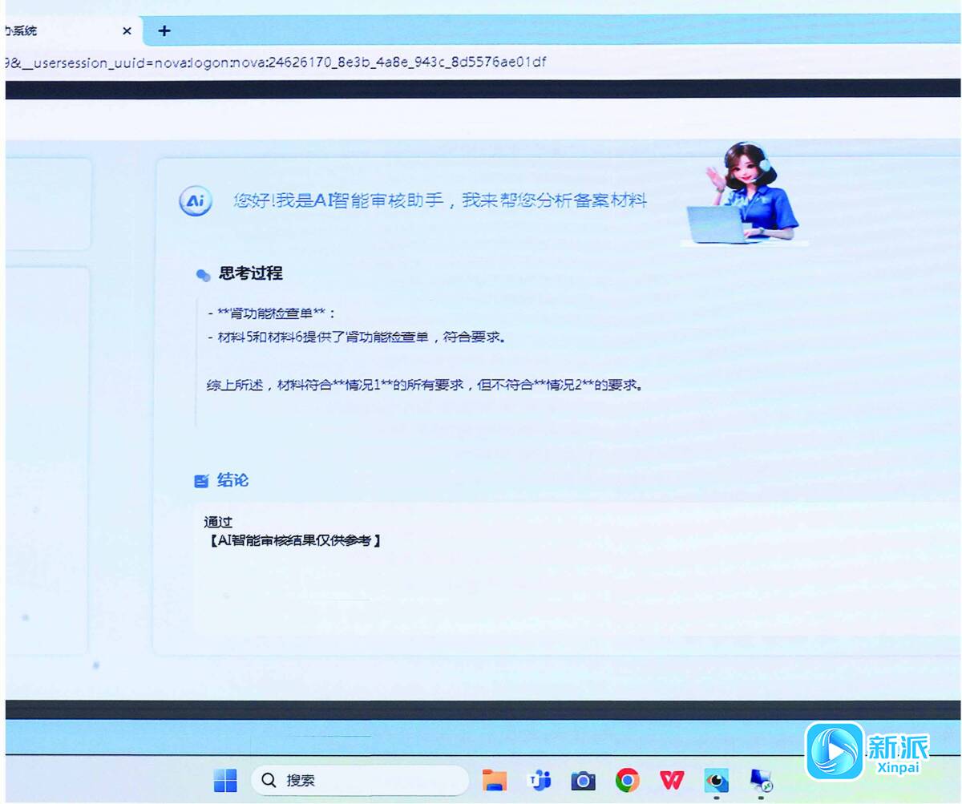Click the taskbar 搜索 search box
This screenshot has height=804, width=962.
coord(361,780)
